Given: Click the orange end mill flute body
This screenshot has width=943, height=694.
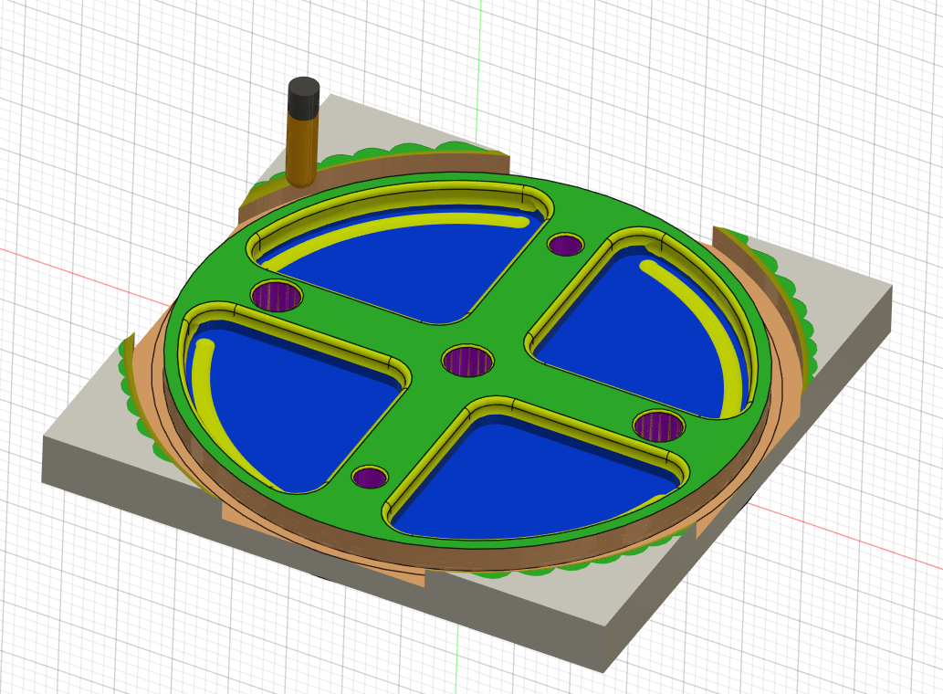Looking at the screenshot, I should point(301,149).
